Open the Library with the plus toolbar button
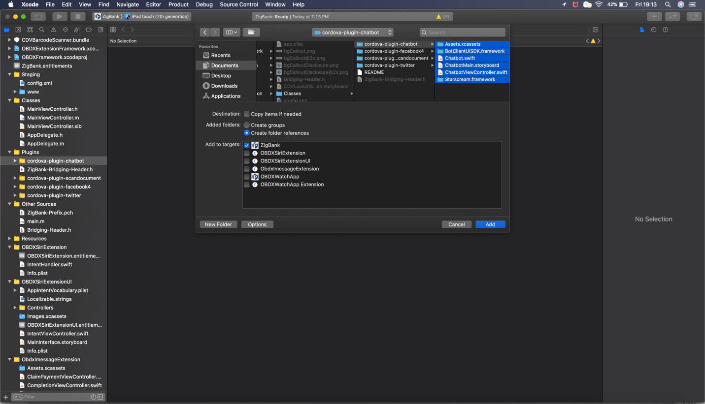The height and width of the screenshot is (404, 705). point(654,16)
